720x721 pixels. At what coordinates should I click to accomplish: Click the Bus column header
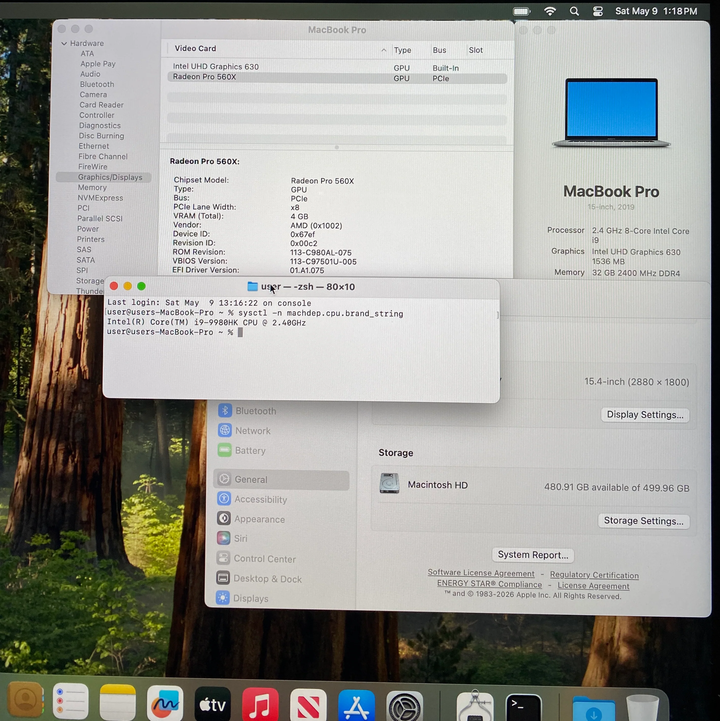coord(439,50)
